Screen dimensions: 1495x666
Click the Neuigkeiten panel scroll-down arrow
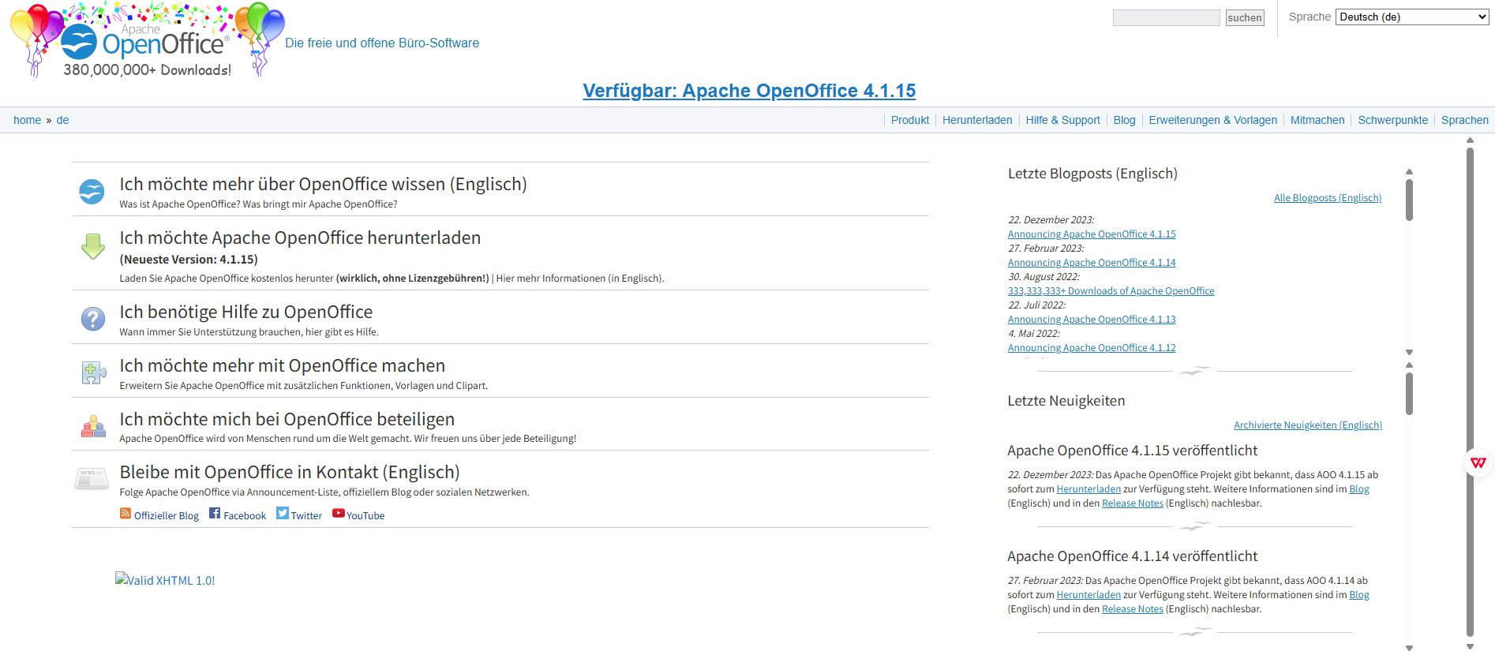[1409, 648]
